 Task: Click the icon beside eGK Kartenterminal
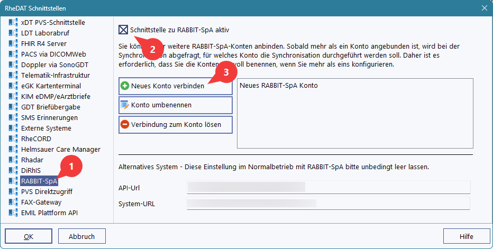coord(13,86)
